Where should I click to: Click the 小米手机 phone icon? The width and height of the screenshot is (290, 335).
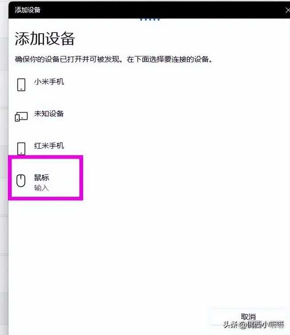[x=21, y=85]
